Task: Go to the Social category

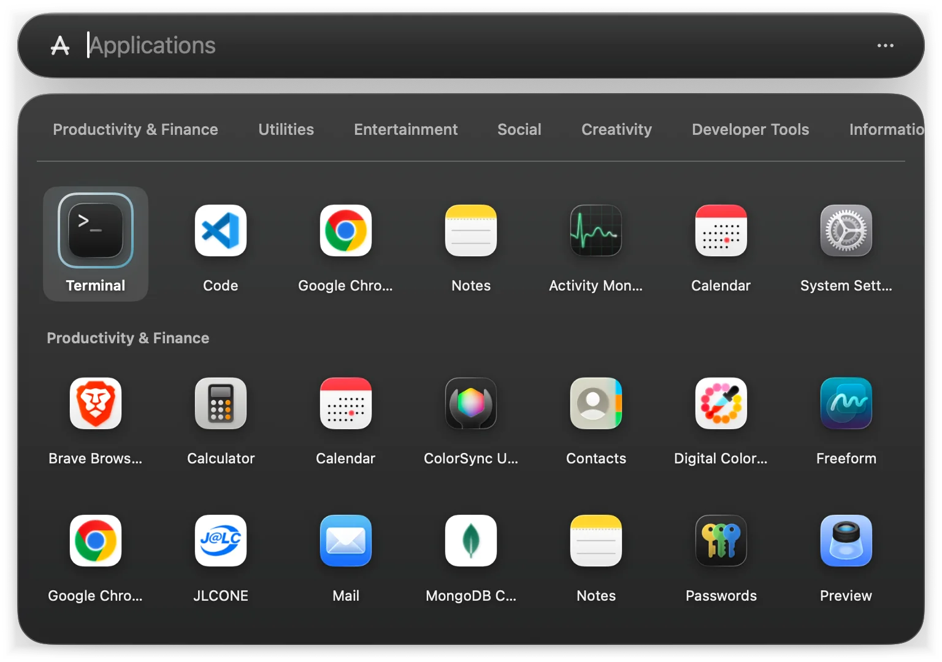Action: [519, 129]
